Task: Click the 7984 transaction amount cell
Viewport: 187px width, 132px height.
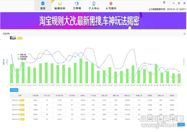Action: pos(35,105)
